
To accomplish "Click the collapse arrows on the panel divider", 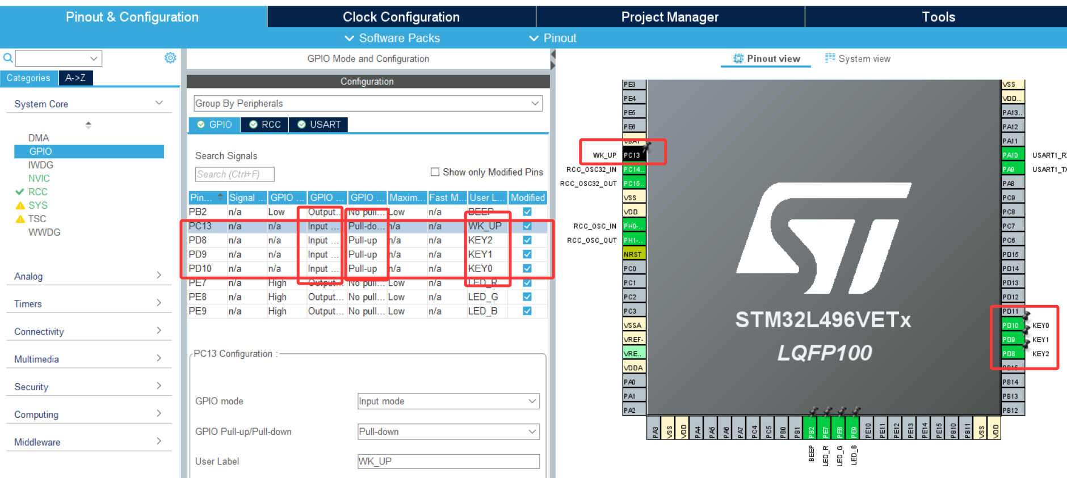I will [x=553, y=60].
